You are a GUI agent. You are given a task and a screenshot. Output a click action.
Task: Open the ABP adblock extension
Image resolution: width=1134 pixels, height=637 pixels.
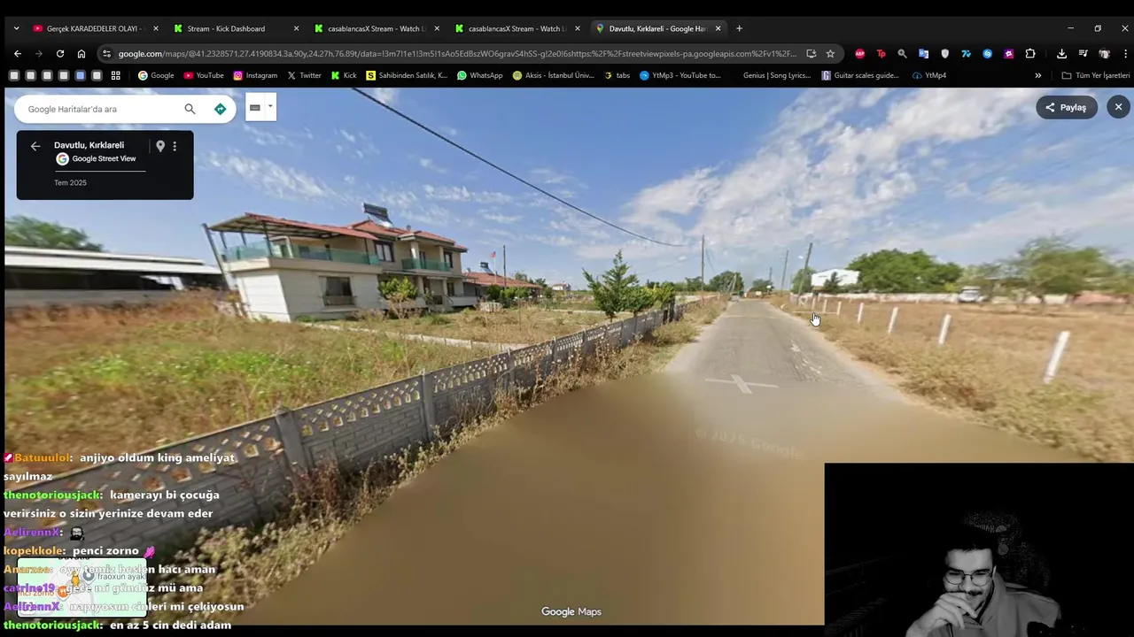click(859, 53)
